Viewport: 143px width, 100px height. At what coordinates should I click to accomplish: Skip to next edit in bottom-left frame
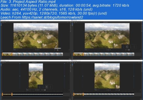tap(39, 90)
